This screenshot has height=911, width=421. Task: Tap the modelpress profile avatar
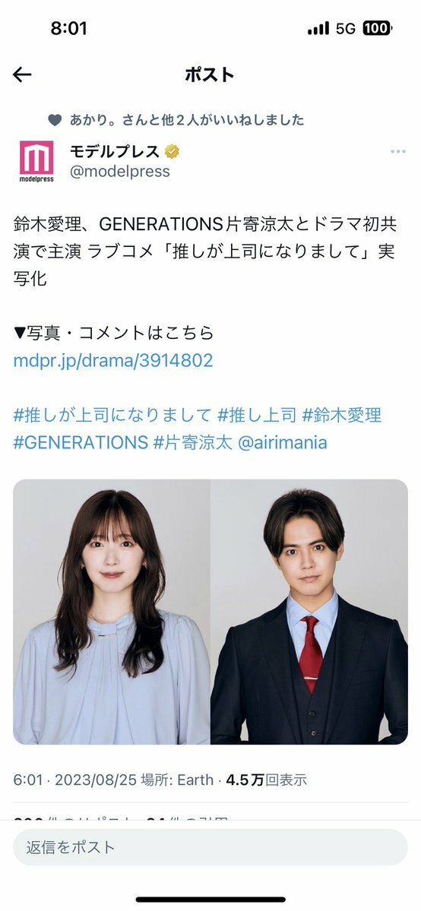36,160
